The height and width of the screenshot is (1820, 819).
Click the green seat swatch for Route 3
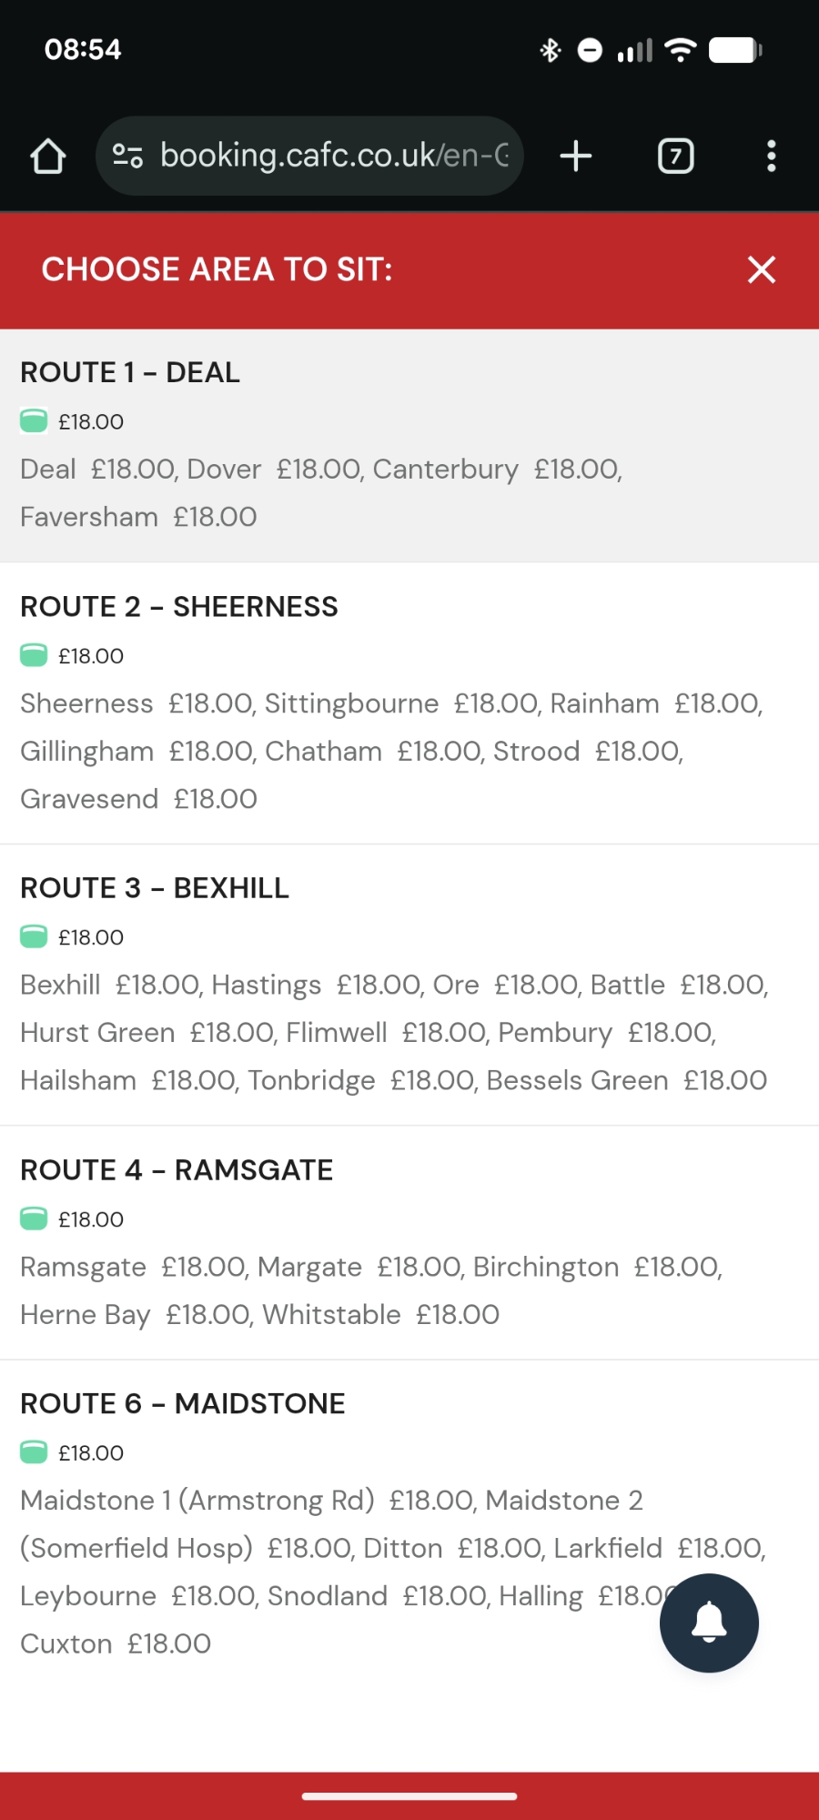34,936
